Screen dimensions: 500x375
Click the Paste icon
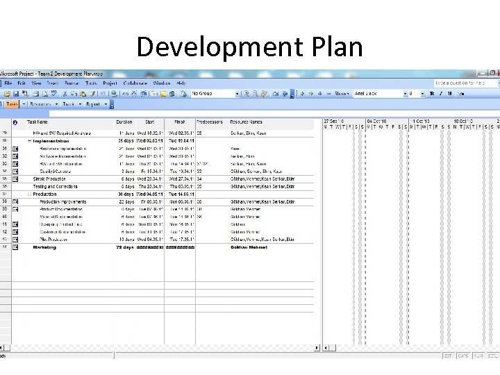coord(83,94)
